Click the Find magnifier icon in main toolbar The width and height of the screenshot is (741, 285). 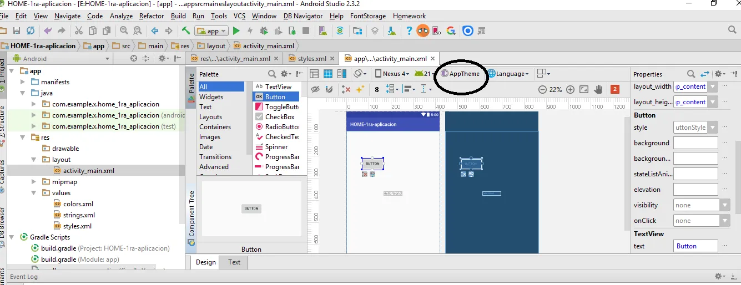[123, 31]
